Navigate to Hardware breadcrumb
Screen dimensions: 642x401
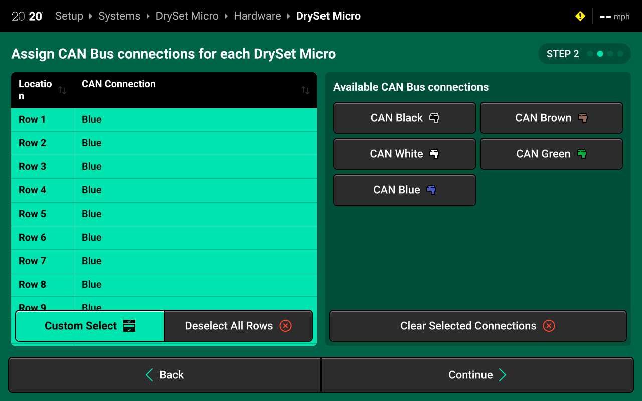click(257, 16)
